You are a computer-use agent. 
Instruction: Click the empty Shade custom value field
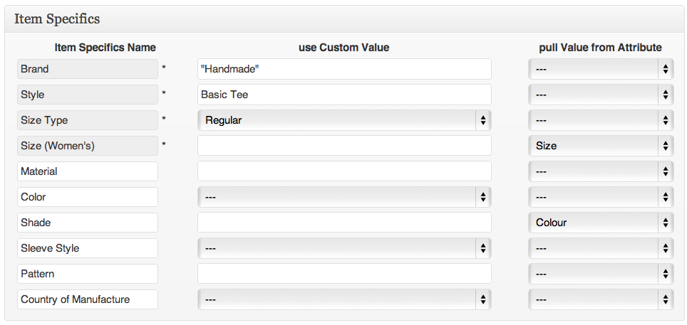pyautogui.click(x=344, y=223)
